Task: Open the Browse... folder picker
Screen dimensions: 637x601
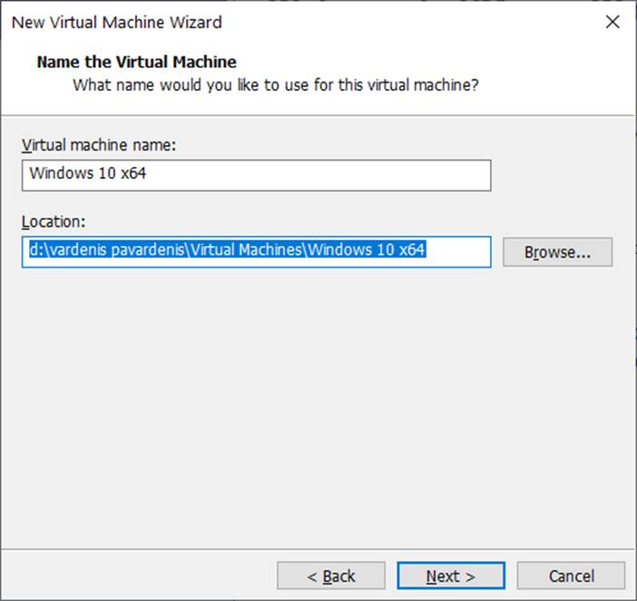Action: pos(557,252)
